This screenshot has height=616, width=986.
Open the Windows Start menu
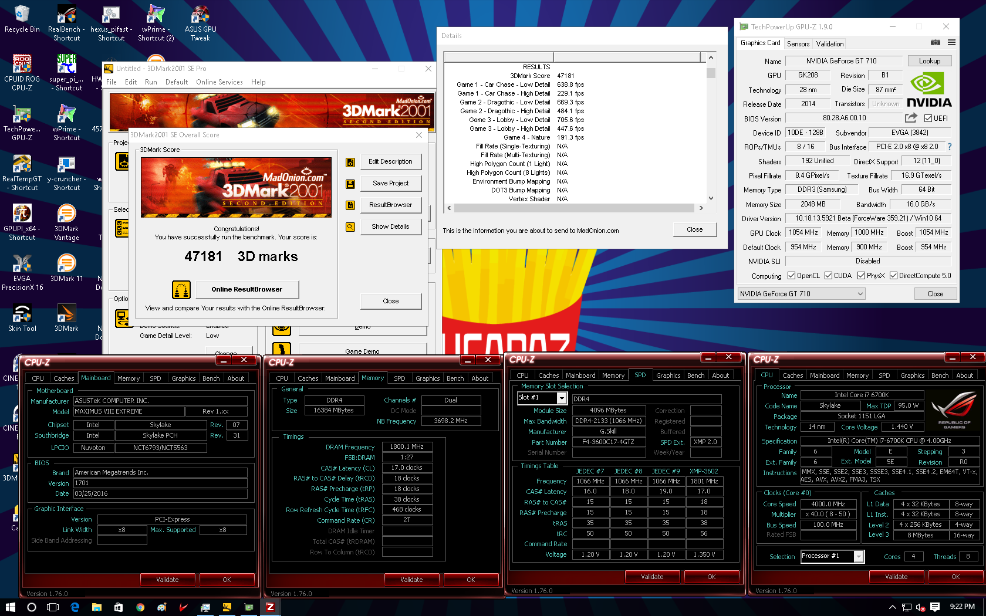click(11, 607)
